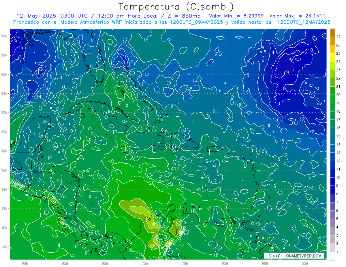Image resolution: width=346 pixels, height=267 pixels.
Task: Click the color scale label 5
Action: 337,219
